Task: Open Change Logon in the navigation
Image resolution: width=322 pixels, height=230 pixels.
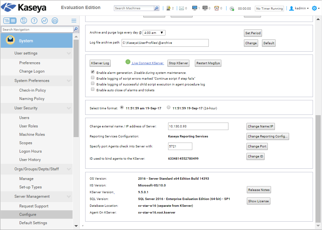Action: [x=32, y=71]
